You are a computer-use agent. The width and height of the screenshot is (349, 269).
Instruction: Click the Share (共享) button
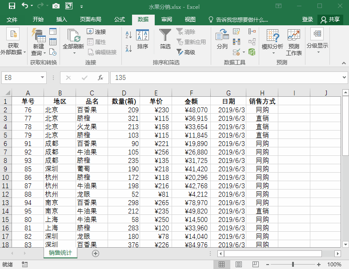point(330,20)
